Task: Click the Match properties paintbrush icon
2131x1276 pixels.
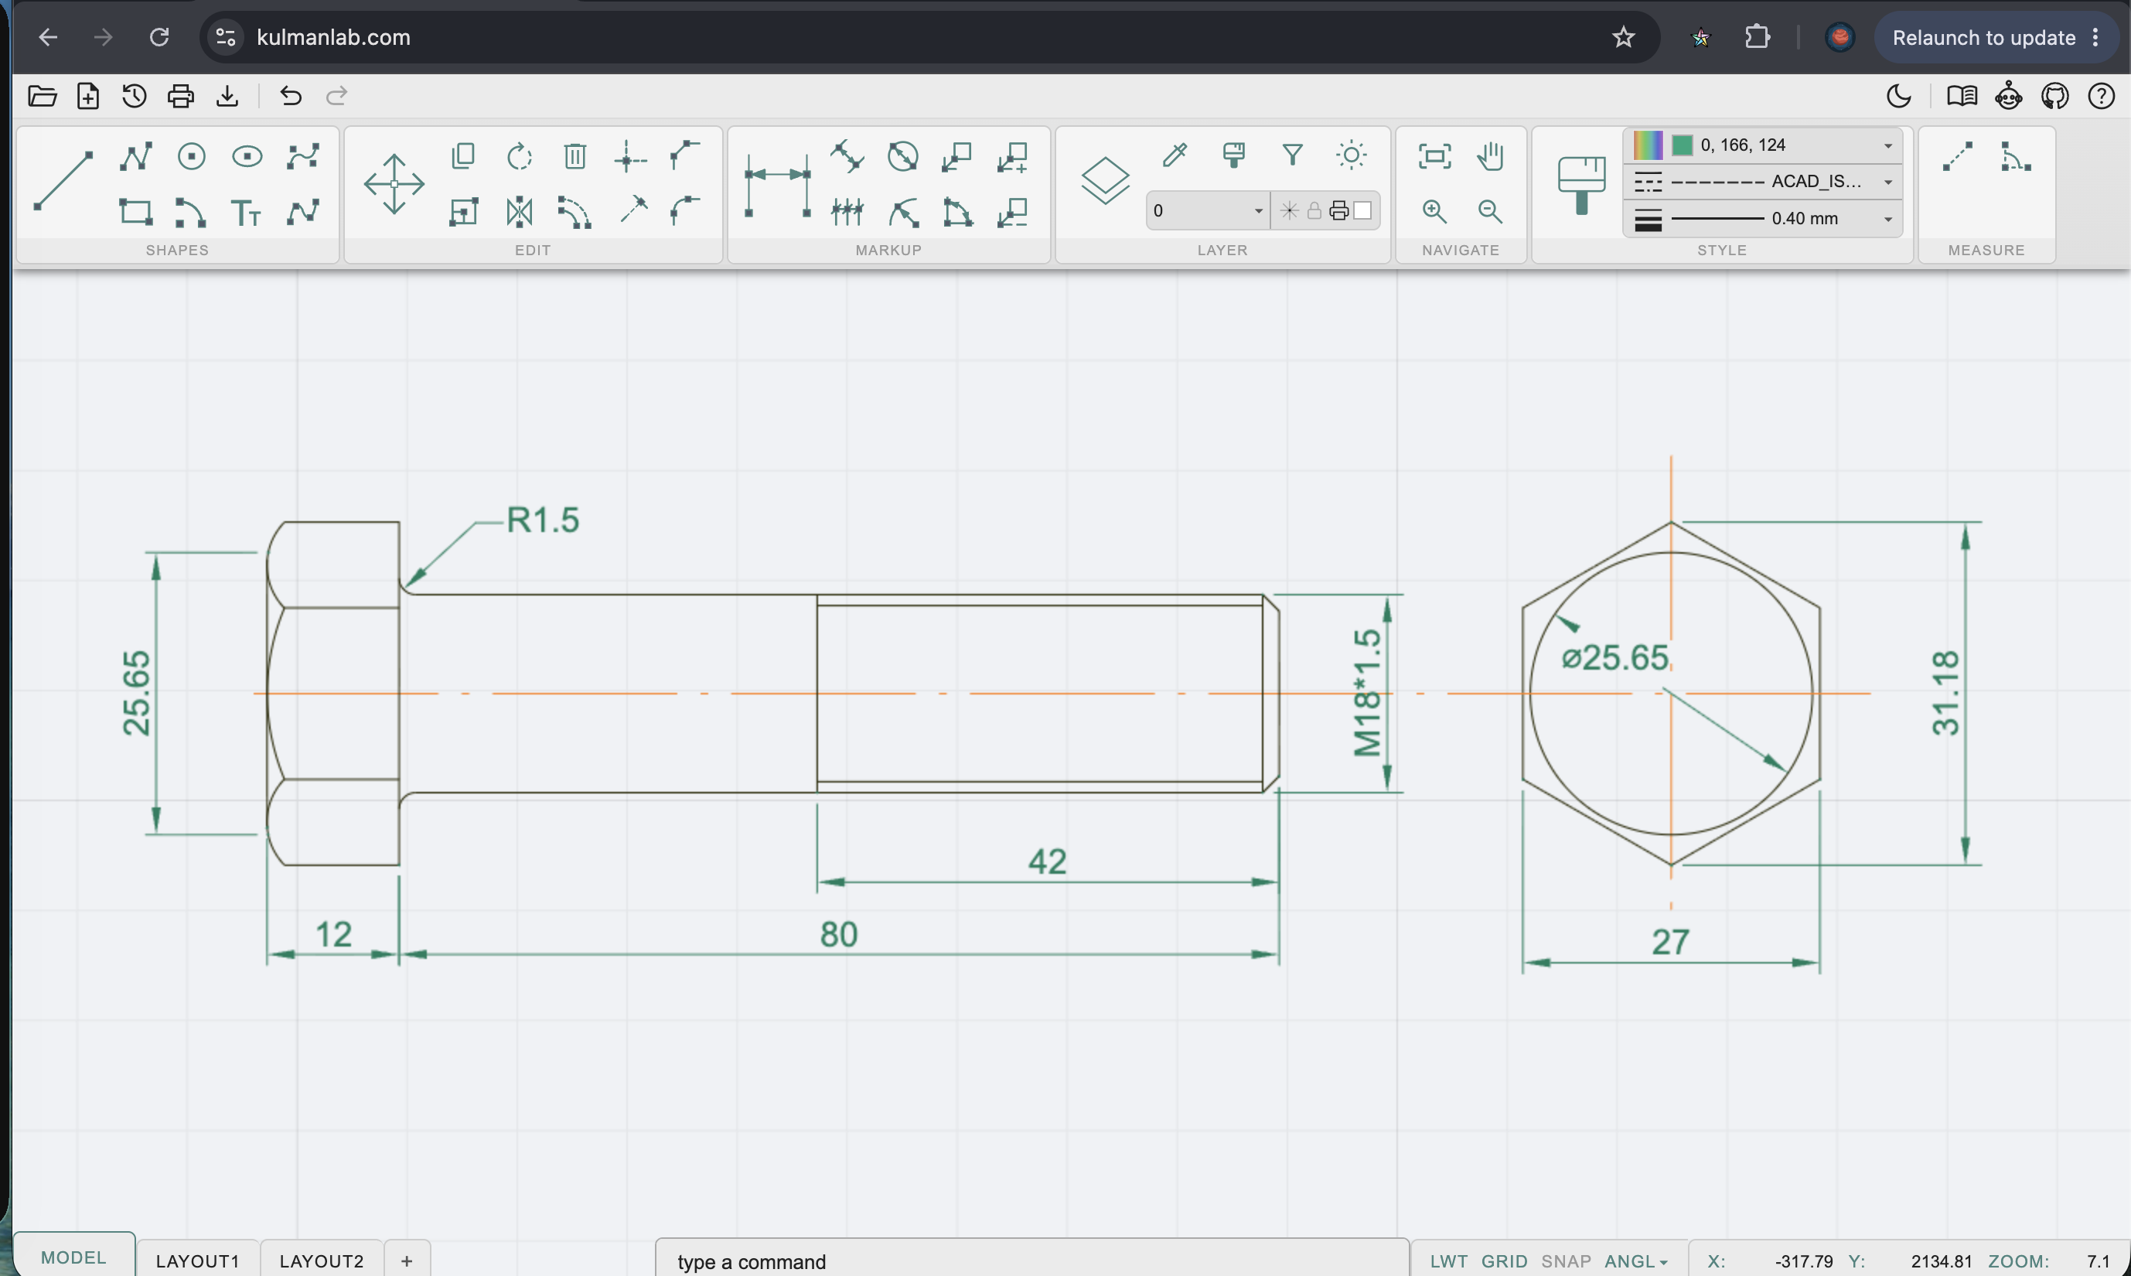Action: (1580, 184)
